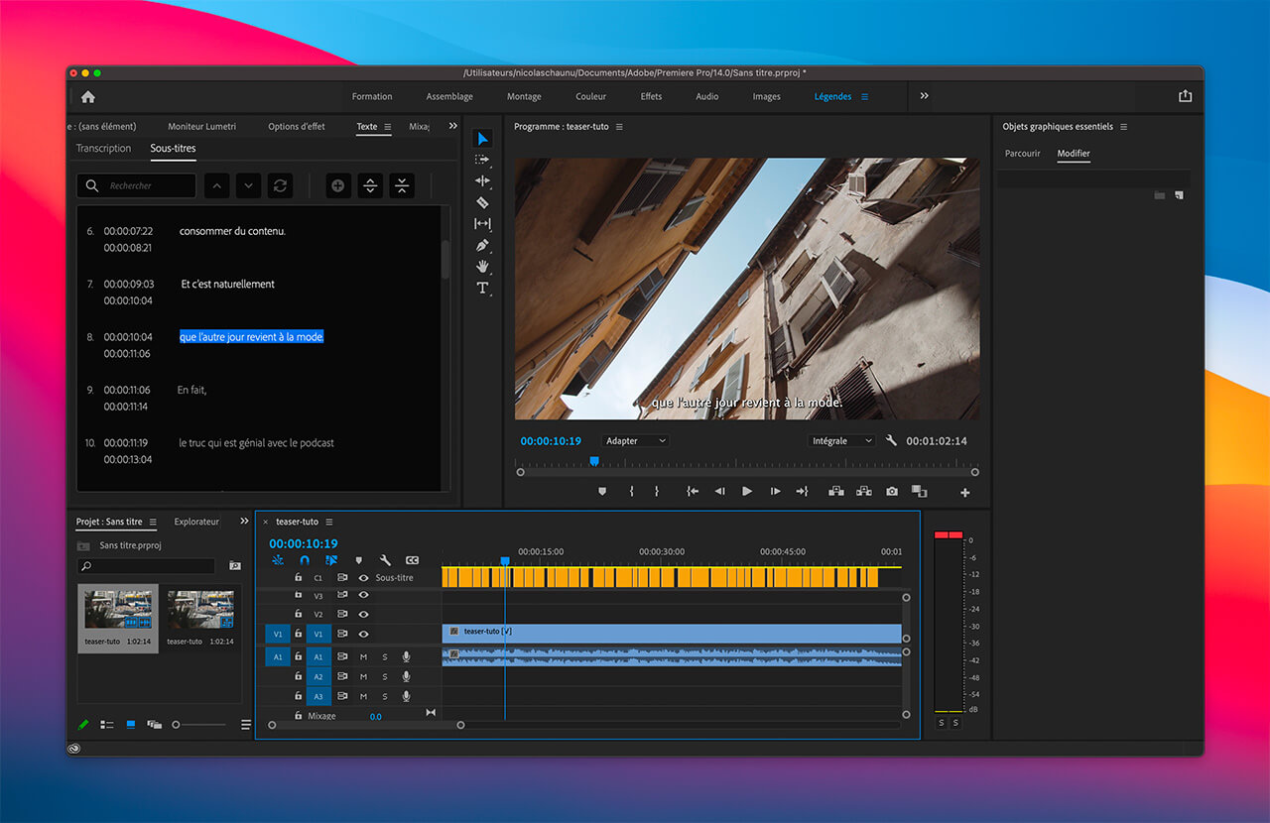Open the captions CC display settings icon
This screenshot has width=1270, height=823.
point(410,559)
